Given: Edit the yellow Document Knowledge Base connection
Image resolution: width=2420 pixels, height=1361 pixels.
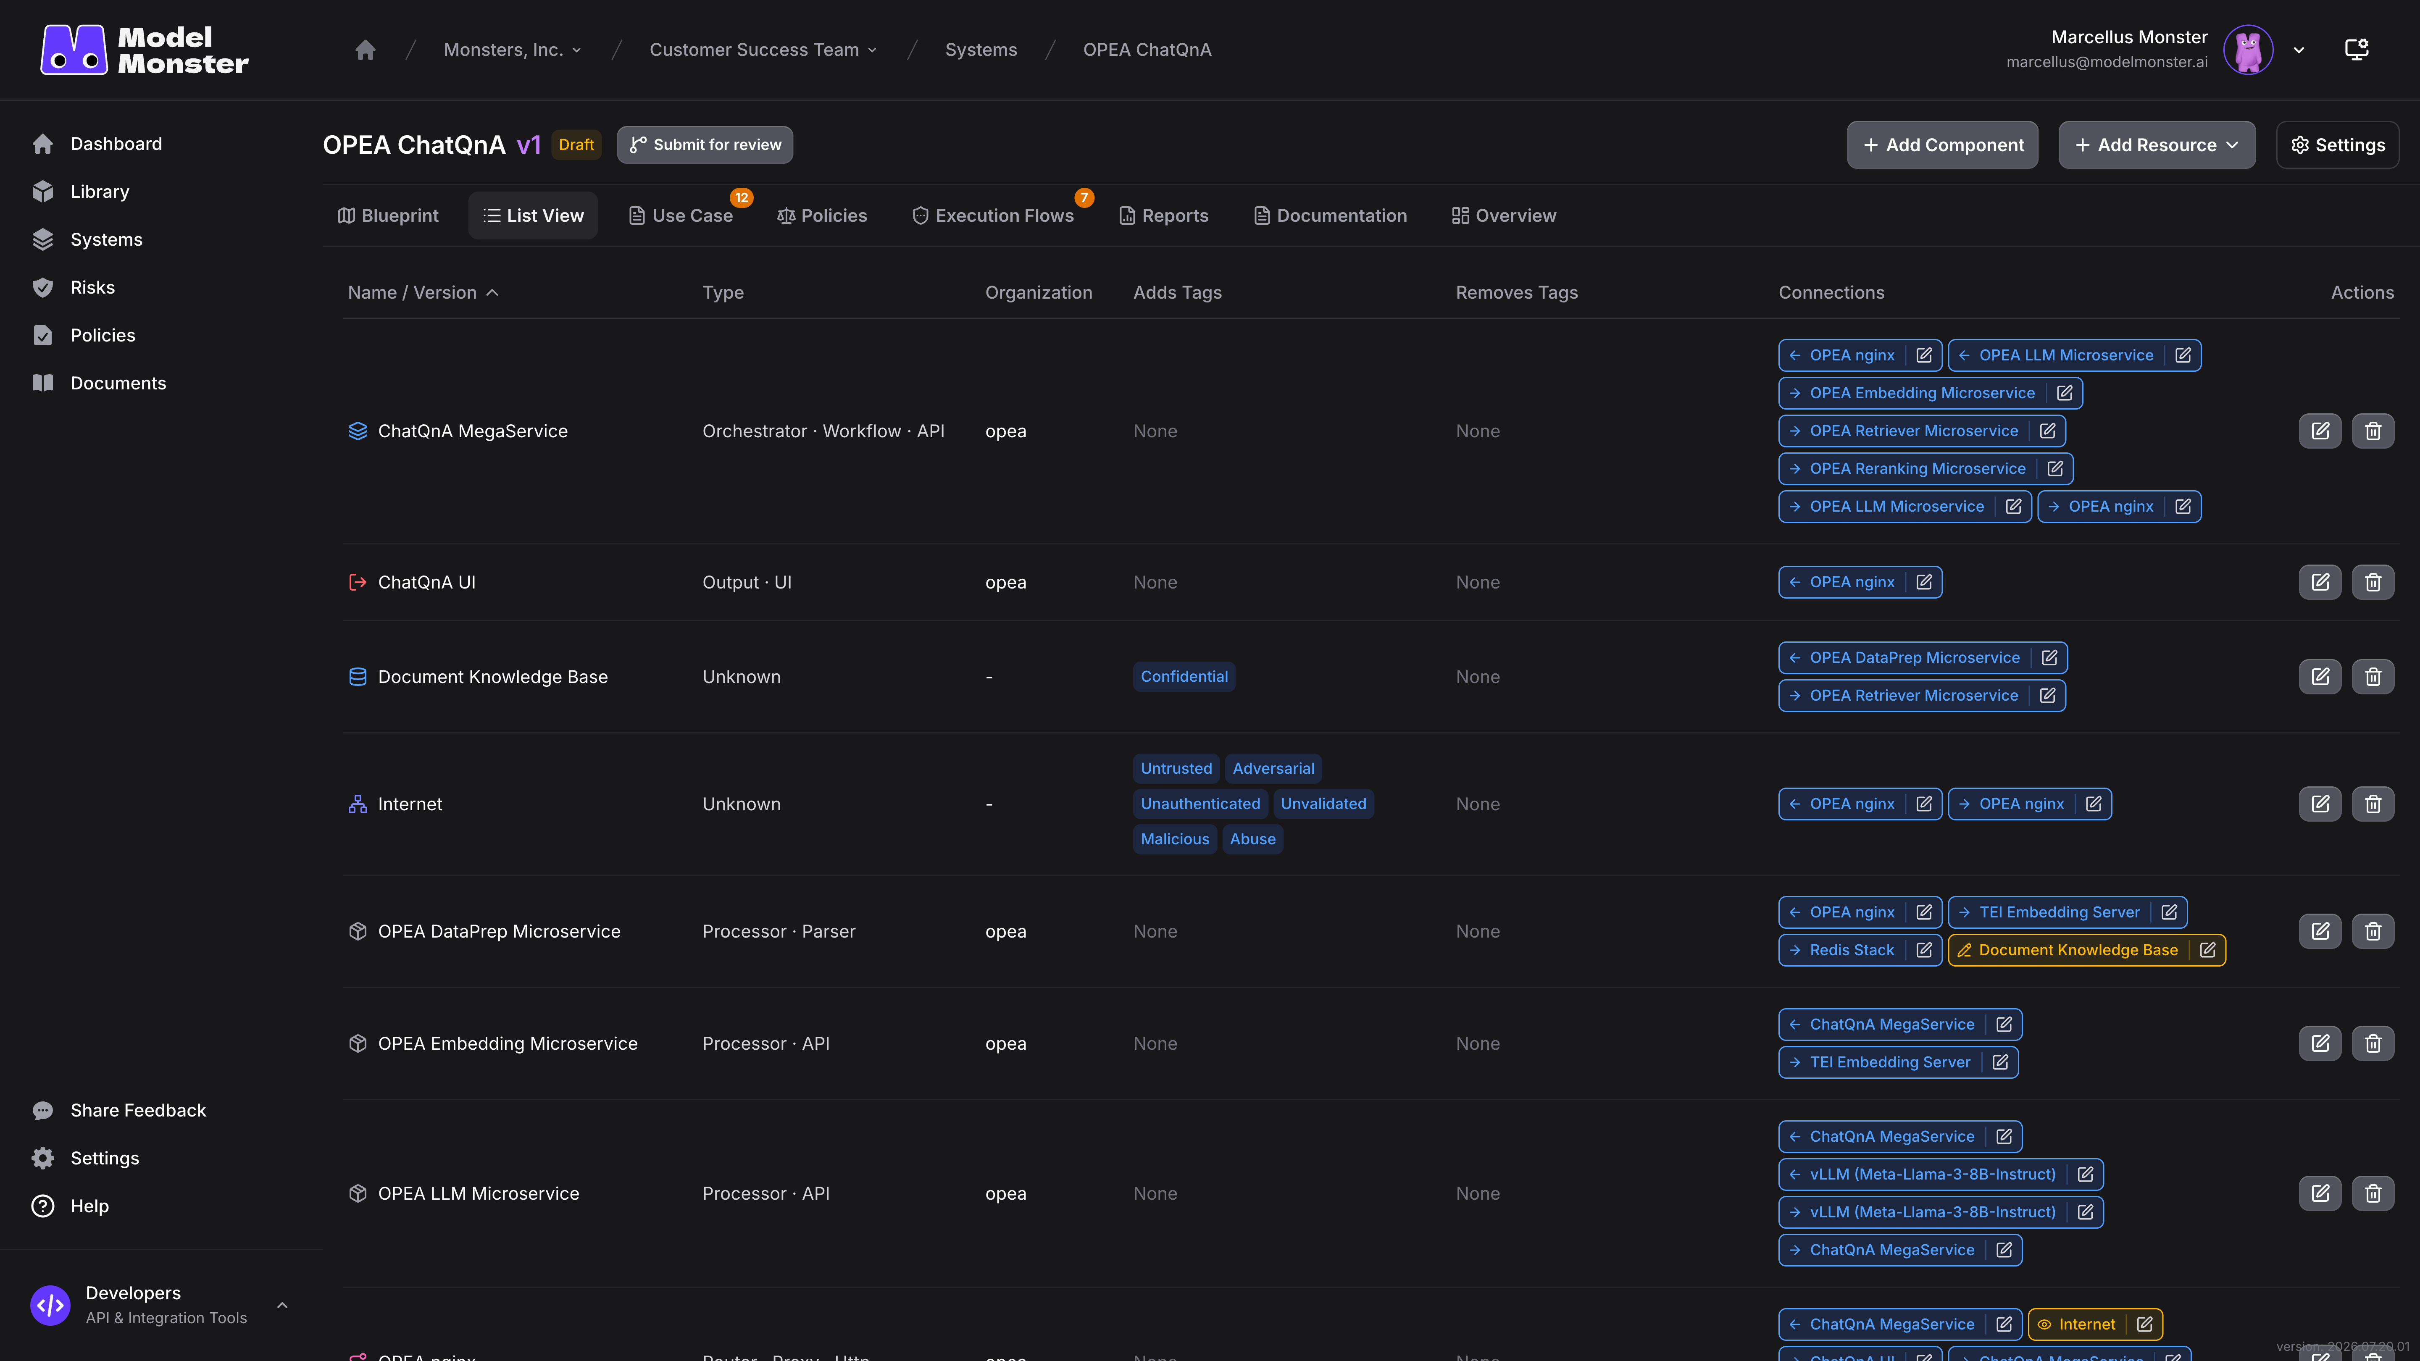Looking at the screenshot, I should [x=2208, y=950].
